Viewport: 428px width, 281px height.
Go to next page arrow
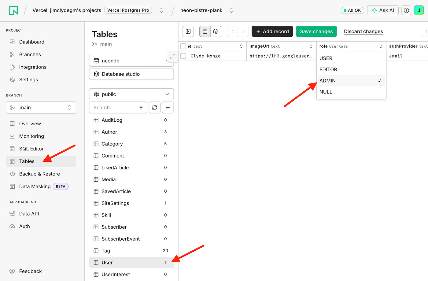(243, 31)
